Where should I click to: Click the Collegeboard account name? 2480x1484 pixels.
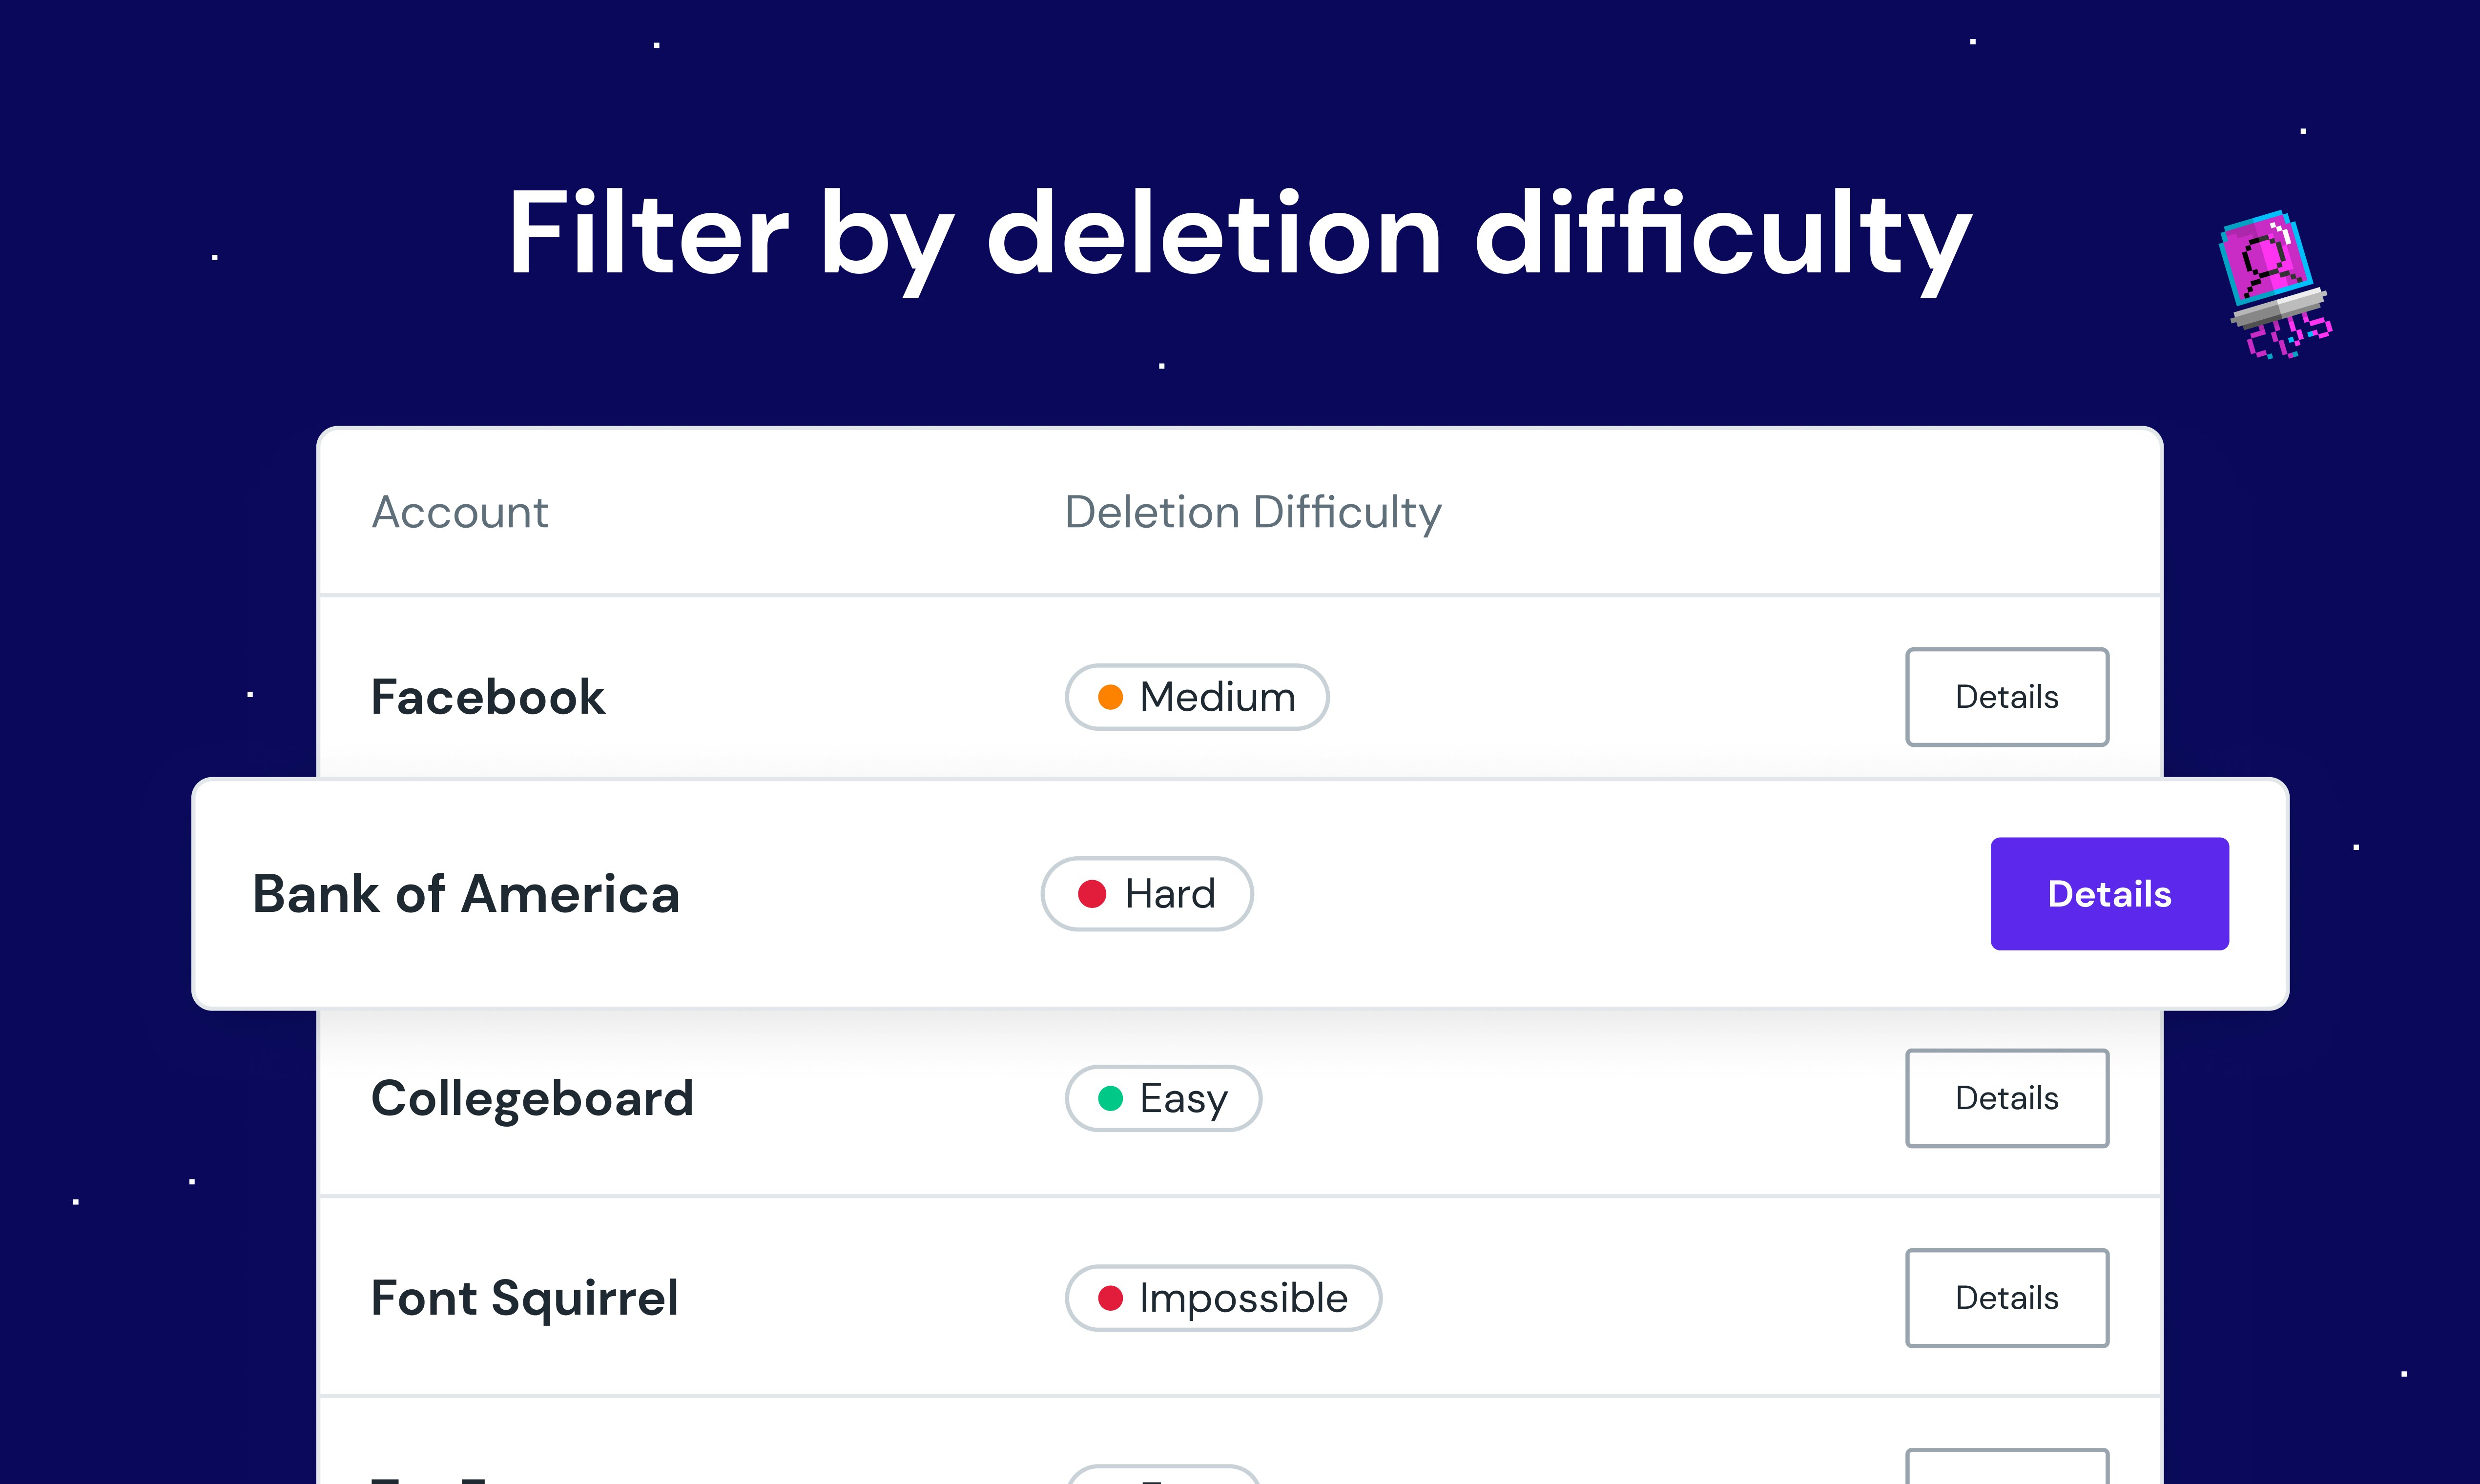tap(532, 1099)
